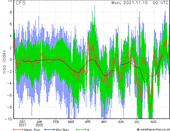Click the DEC 2021 axis label
Viewport: 170px width, 131px height.
[23, 124]
